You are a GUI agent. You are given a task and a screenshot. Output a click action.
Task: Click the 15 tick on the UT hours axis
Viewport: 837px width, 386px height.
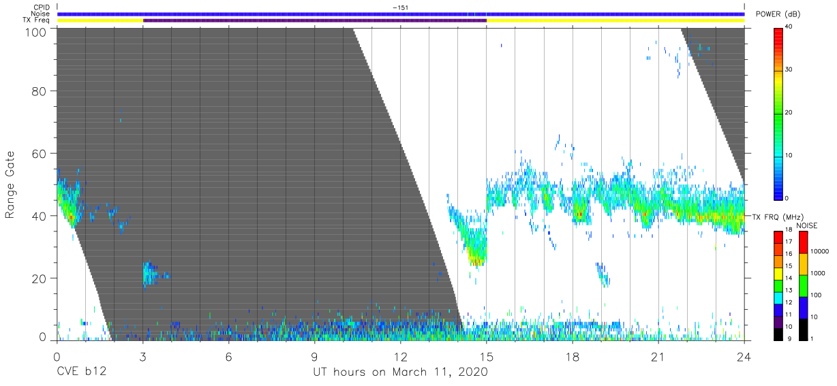[487, 357]
